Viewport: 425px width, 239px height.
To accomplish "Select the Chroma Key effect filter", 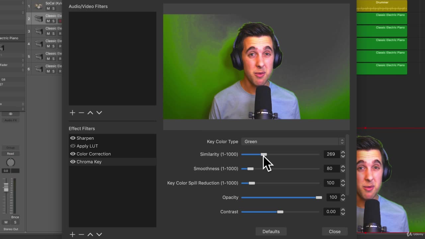I will click(x=113, y=162).
